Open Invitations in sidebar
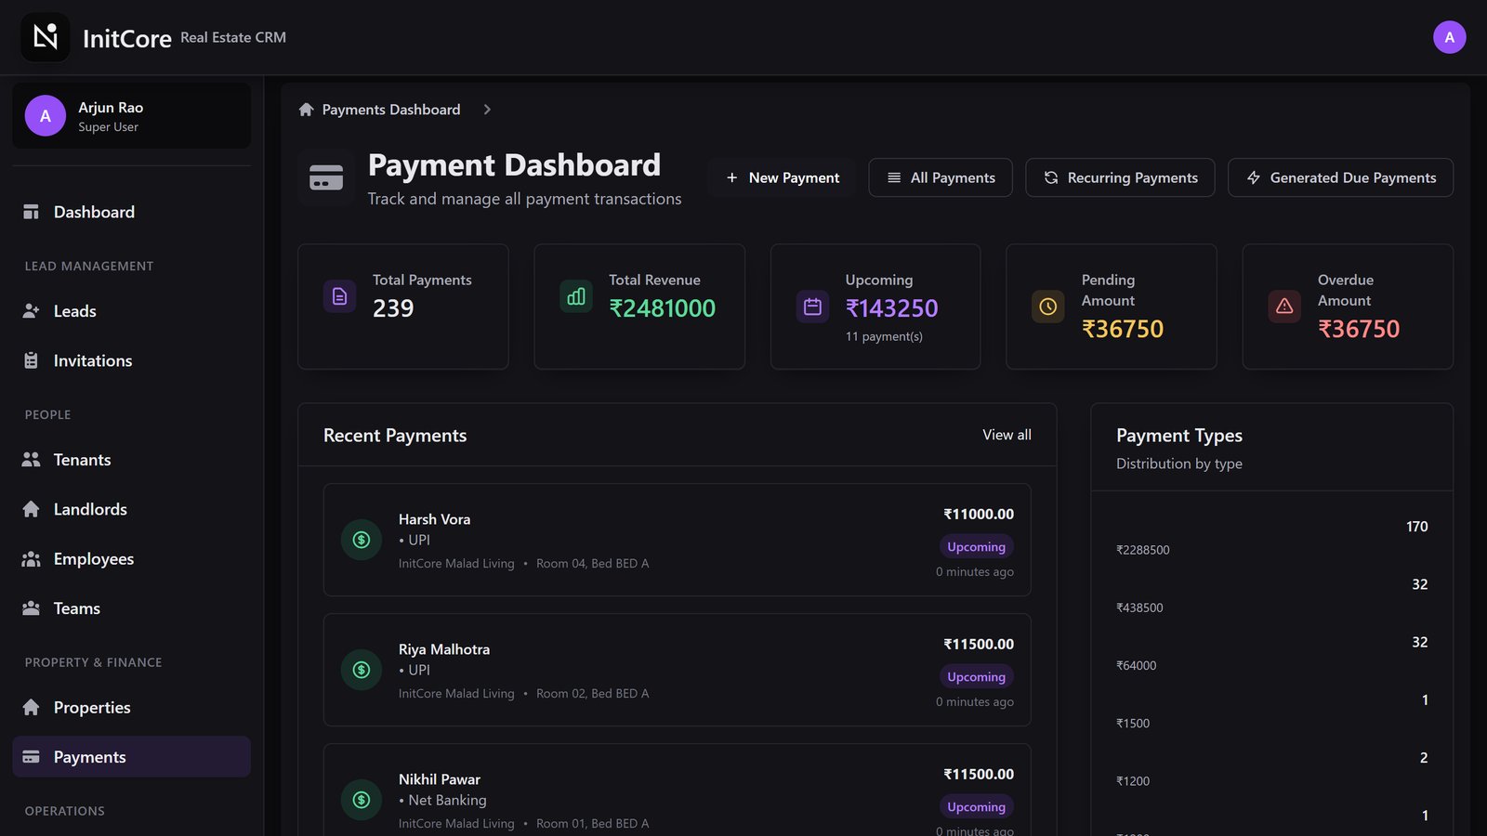Viewport: 1487px width, 836px height. coord(132,360)
